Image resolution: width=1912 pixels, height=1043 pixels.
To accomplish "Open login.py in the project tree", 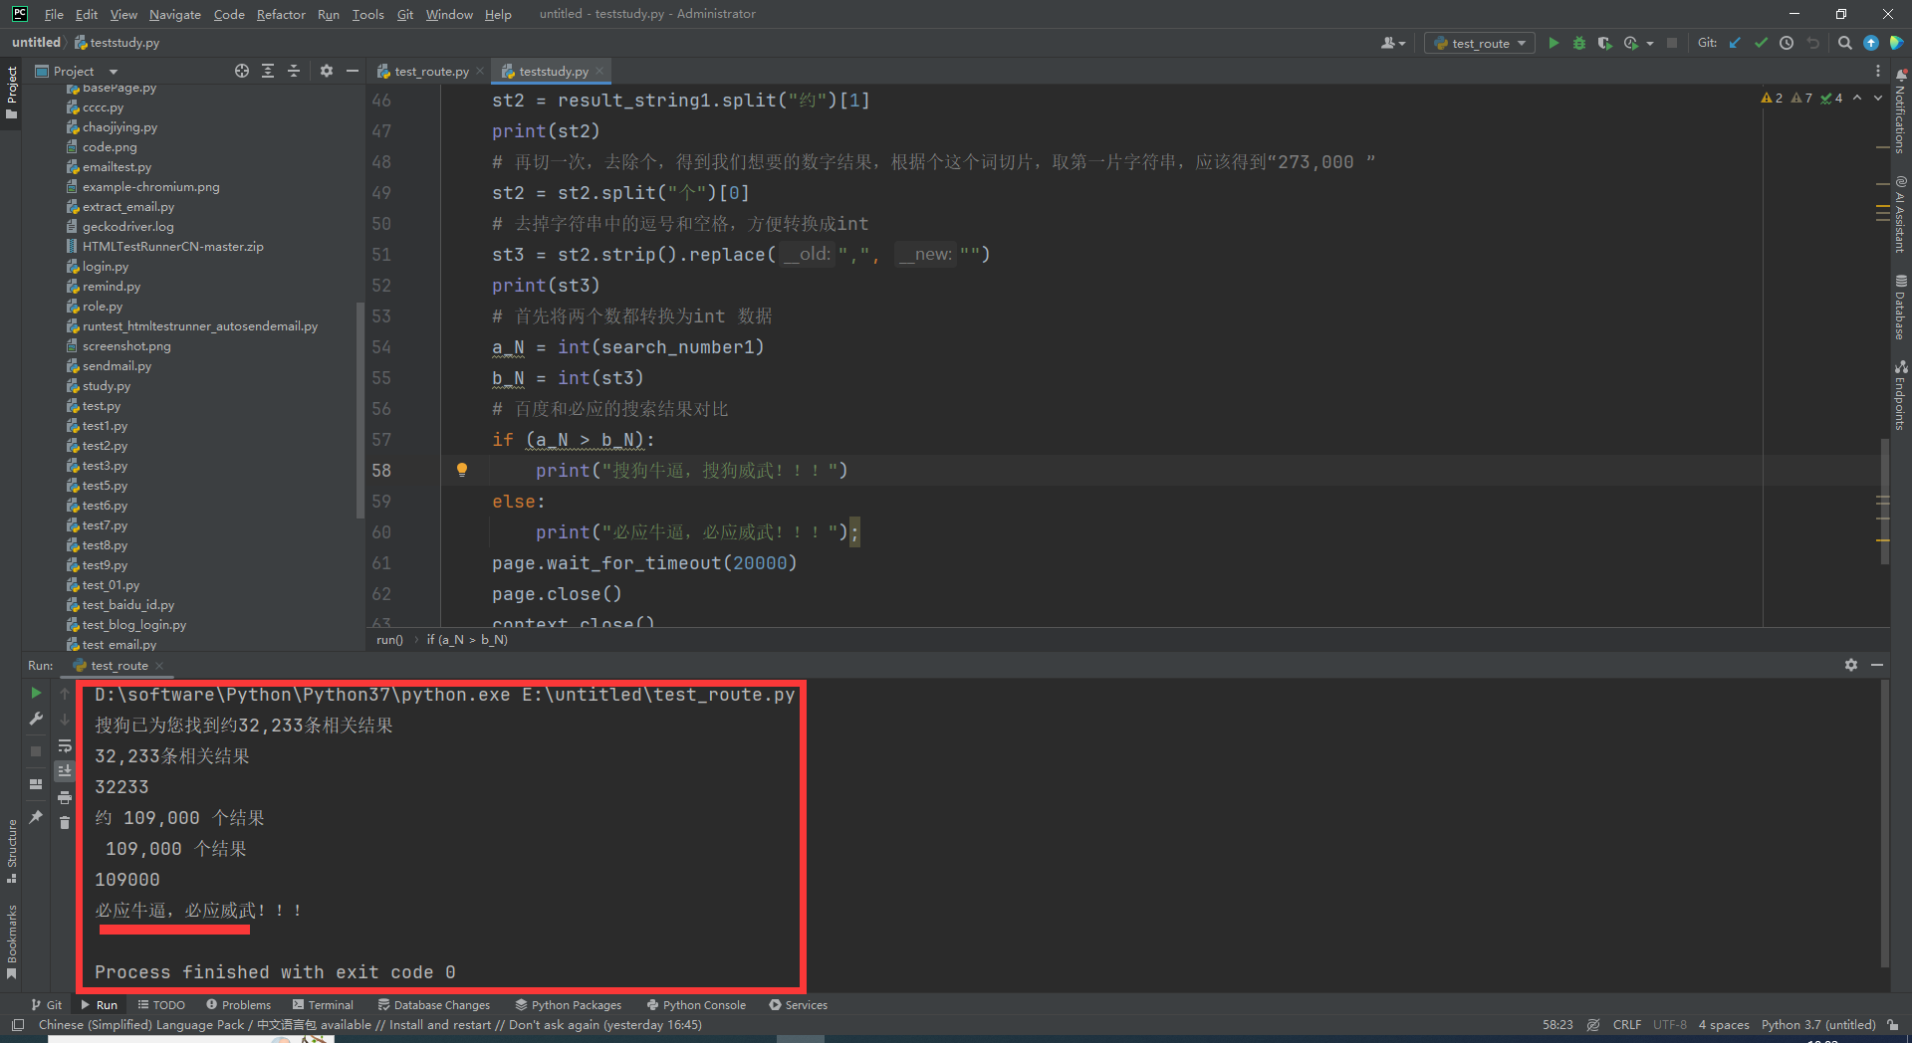I will (106, 267).
